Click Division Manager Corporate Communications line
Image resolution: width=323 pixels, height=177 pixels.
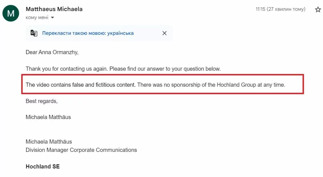81,150
